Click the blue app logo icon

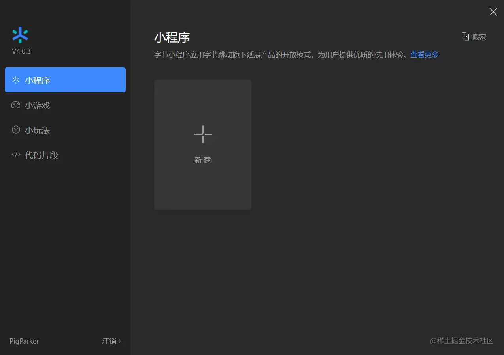coord(20,35)
